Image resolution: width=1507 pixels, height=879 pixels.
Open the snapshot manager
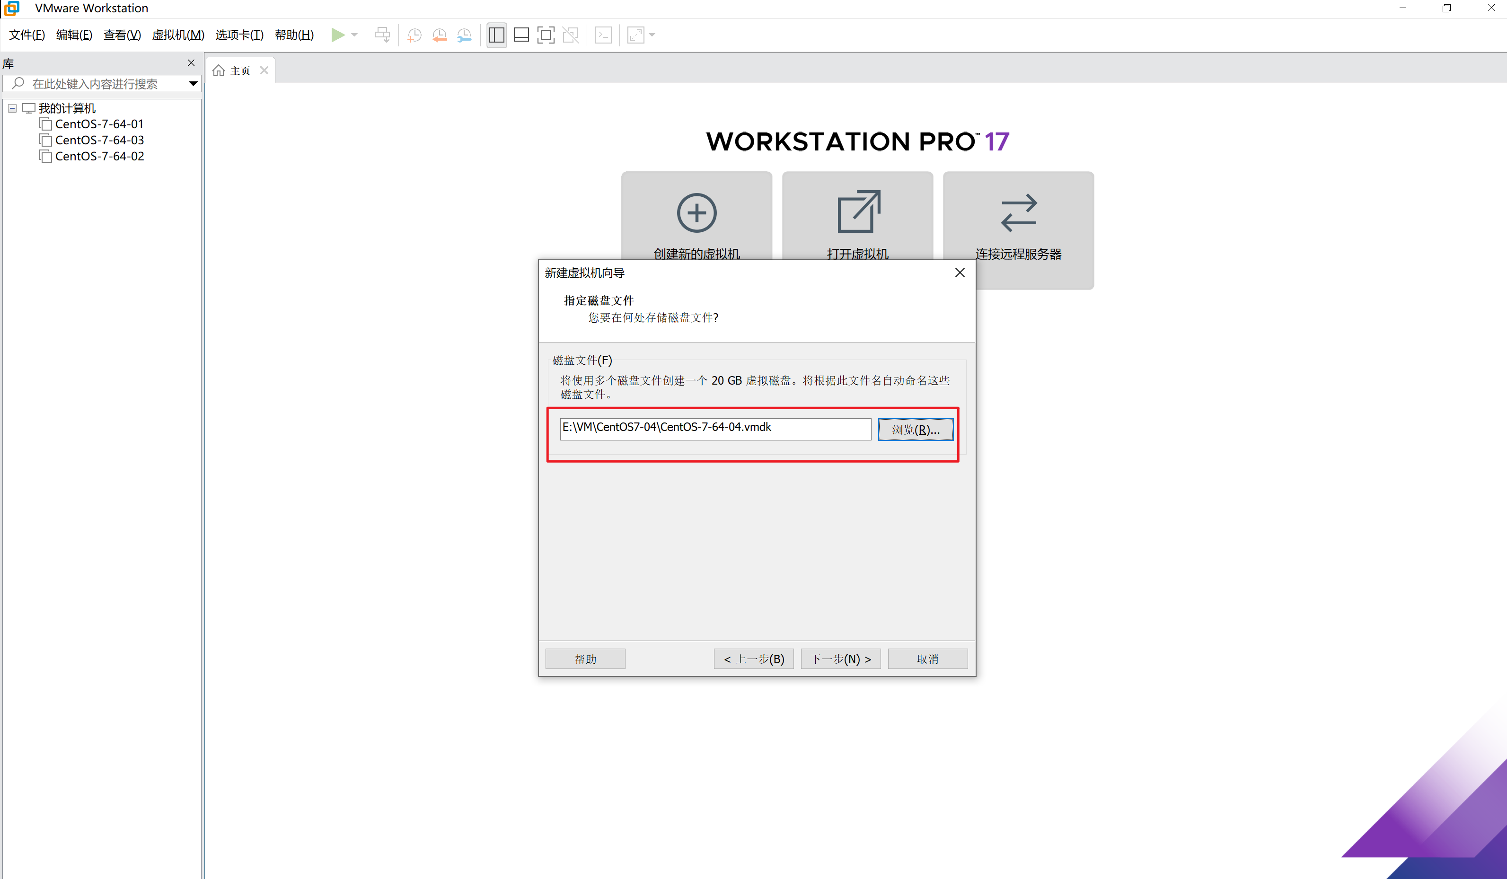pyautogui.click(x=464, y=35)
